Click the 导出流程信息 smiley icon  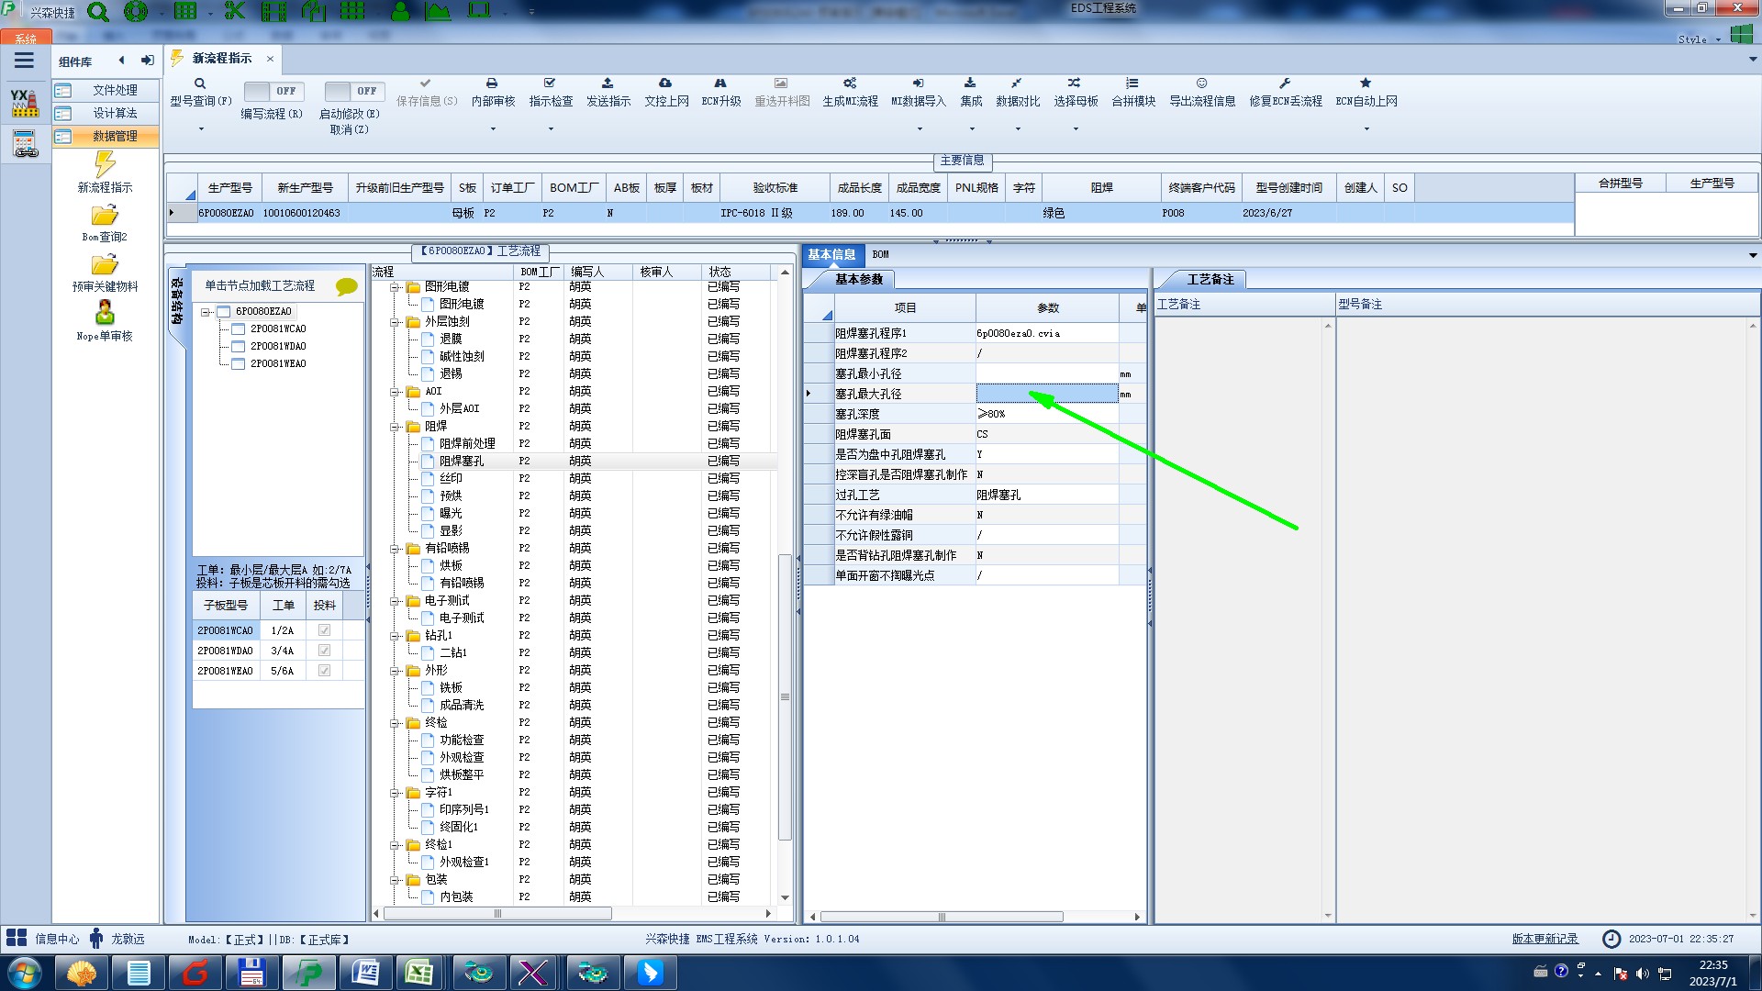pos(1201,84)
